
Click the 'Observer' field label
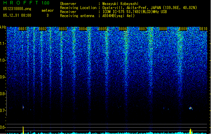(x=68, y=4)
